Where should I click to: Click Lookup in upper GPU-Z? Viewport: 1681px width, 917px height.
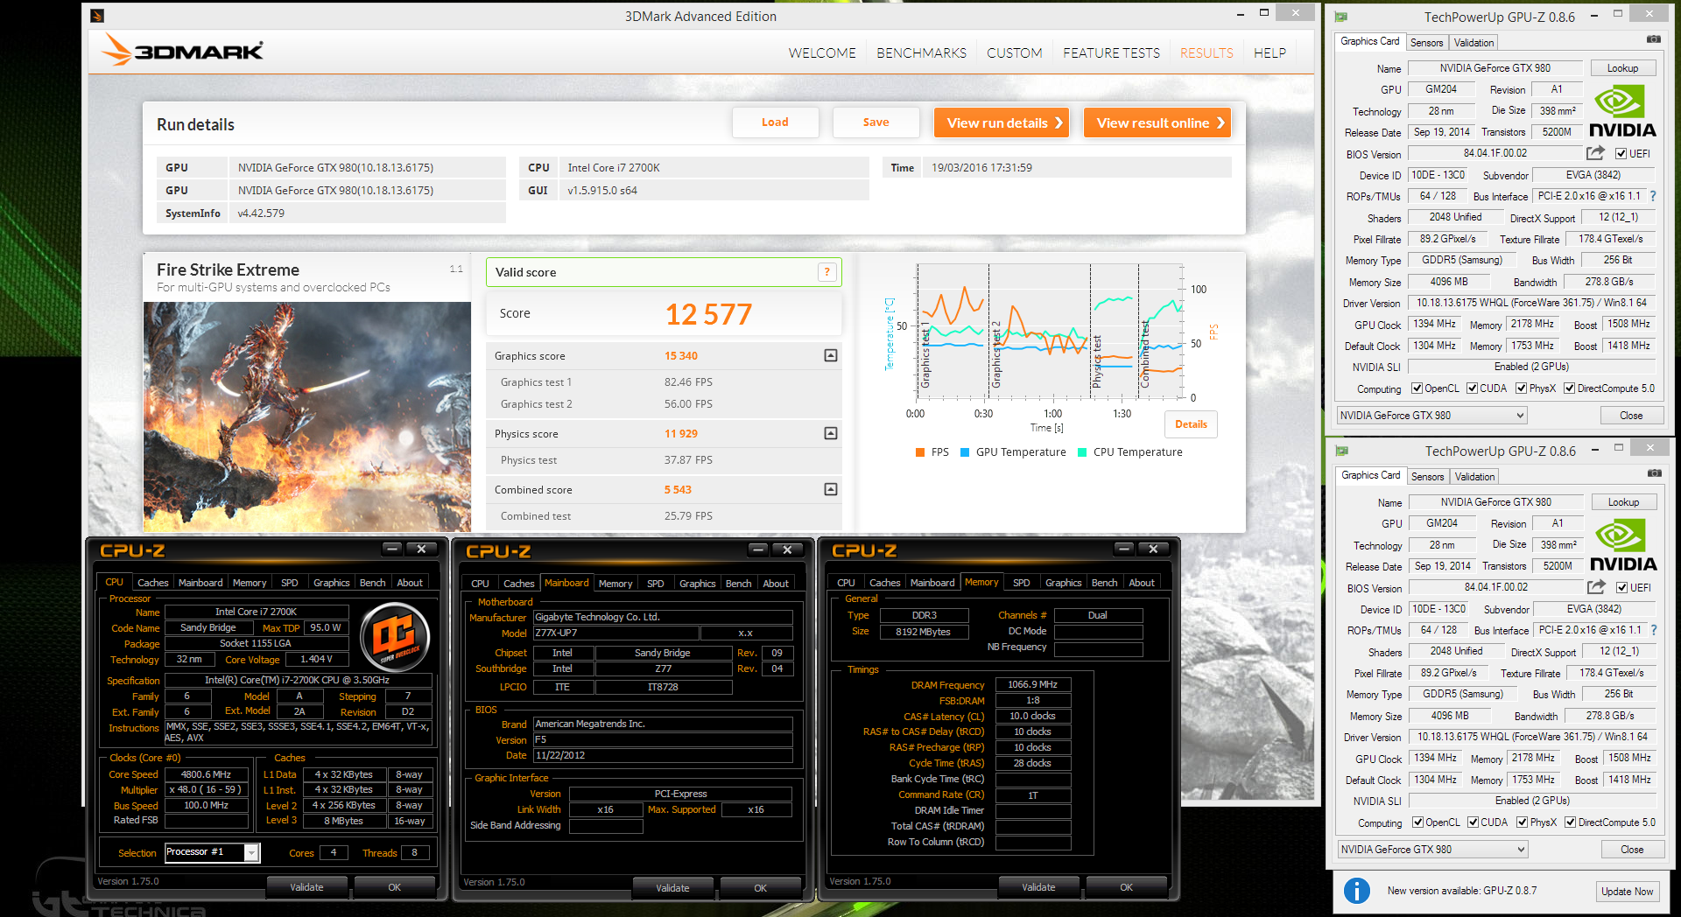[1622, 68]
